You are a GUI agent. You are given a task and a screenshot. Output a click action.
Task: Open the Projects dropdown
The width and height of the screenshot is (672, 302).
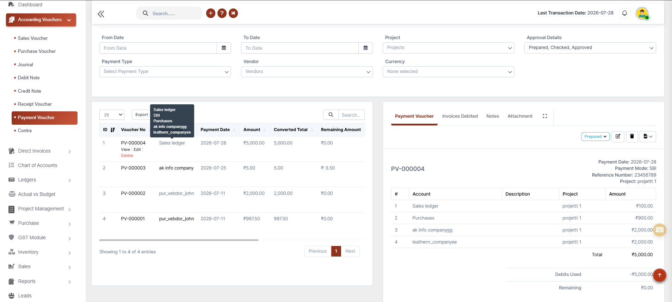448,48
